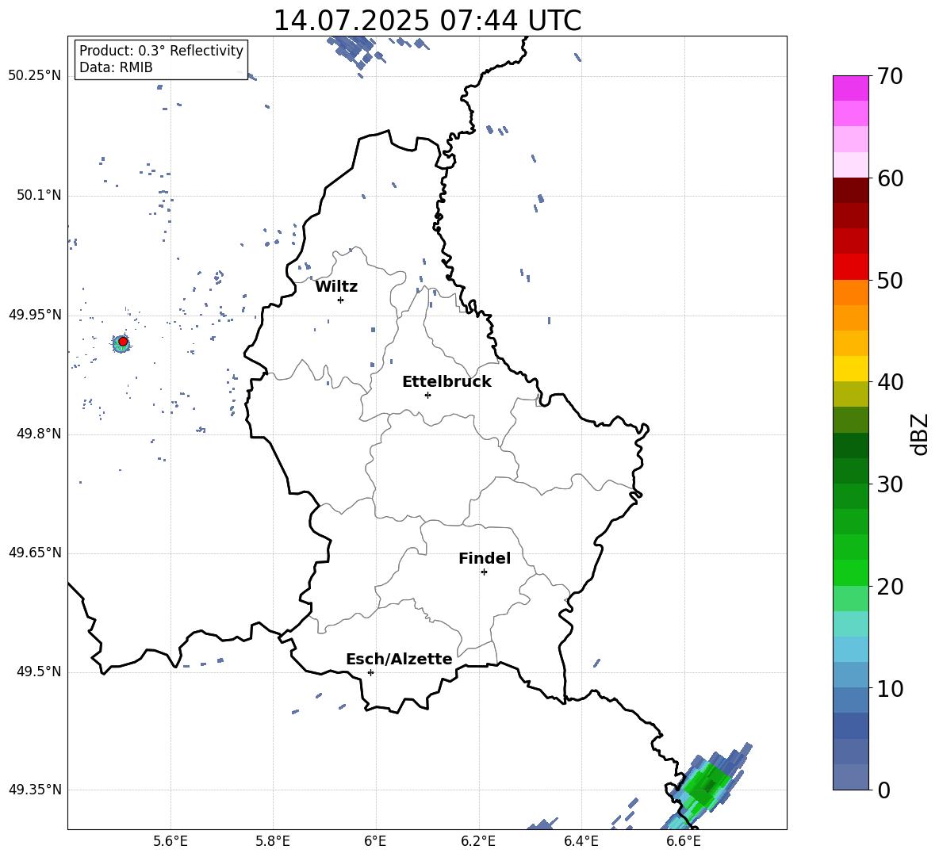The image size is (939, 857).
Task: Click the colorbar value 60
Action: click(890, 178)
